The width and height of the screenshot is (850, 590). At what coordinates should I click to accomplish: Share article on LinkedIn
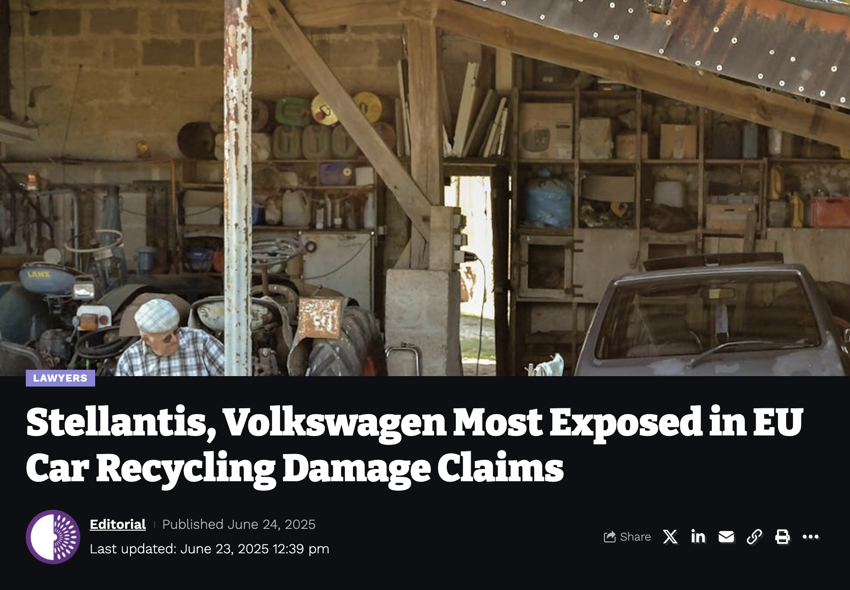[x=698, y=537]
